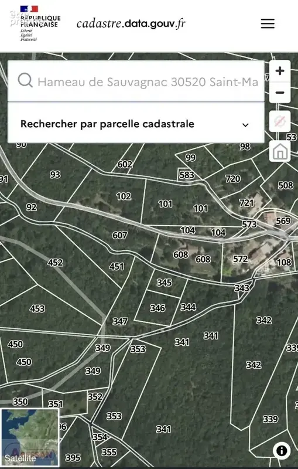Select parcel 569 on map
The width and height of the screenshot is (298, 469).
pos(283,221)
